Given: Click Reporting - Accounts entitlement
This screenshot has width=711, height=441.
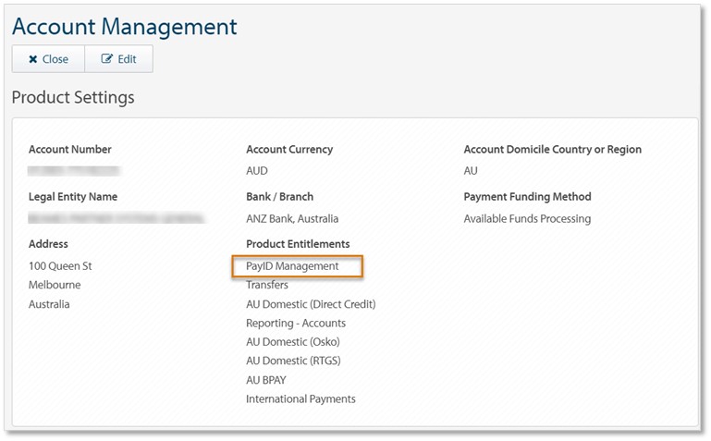Looking at the screenshot, I should pos(296,323).
